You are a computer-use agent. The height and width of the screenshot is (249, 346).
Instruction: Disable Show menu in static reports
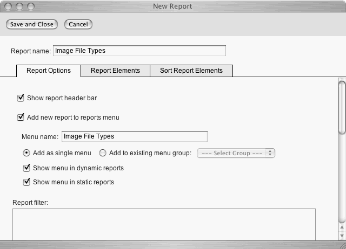26,182
